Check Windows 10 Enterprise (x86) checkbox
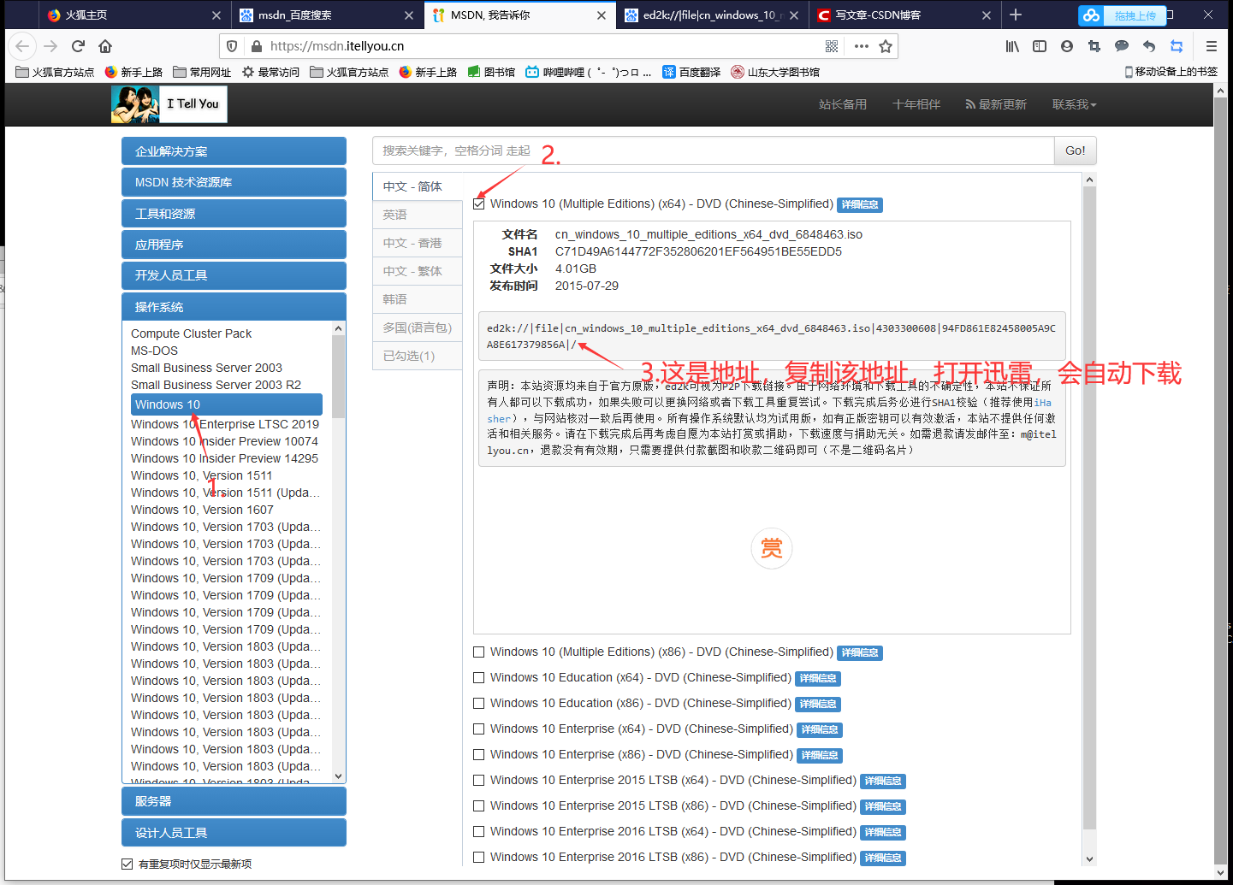The width and height of the screenshot is (1233, 885). pyautogui.click(x=479, y=754)
